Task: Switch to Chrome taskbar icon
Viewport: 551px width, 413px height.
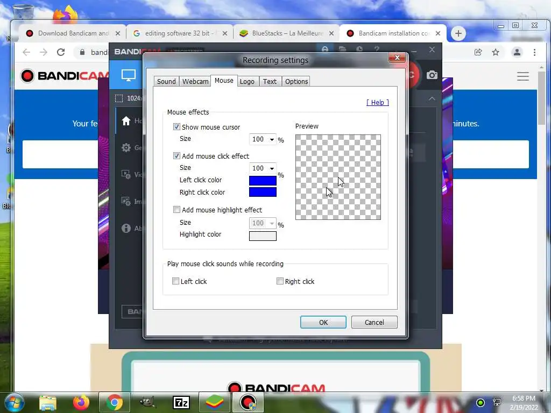Action: (x=114, y=402)
